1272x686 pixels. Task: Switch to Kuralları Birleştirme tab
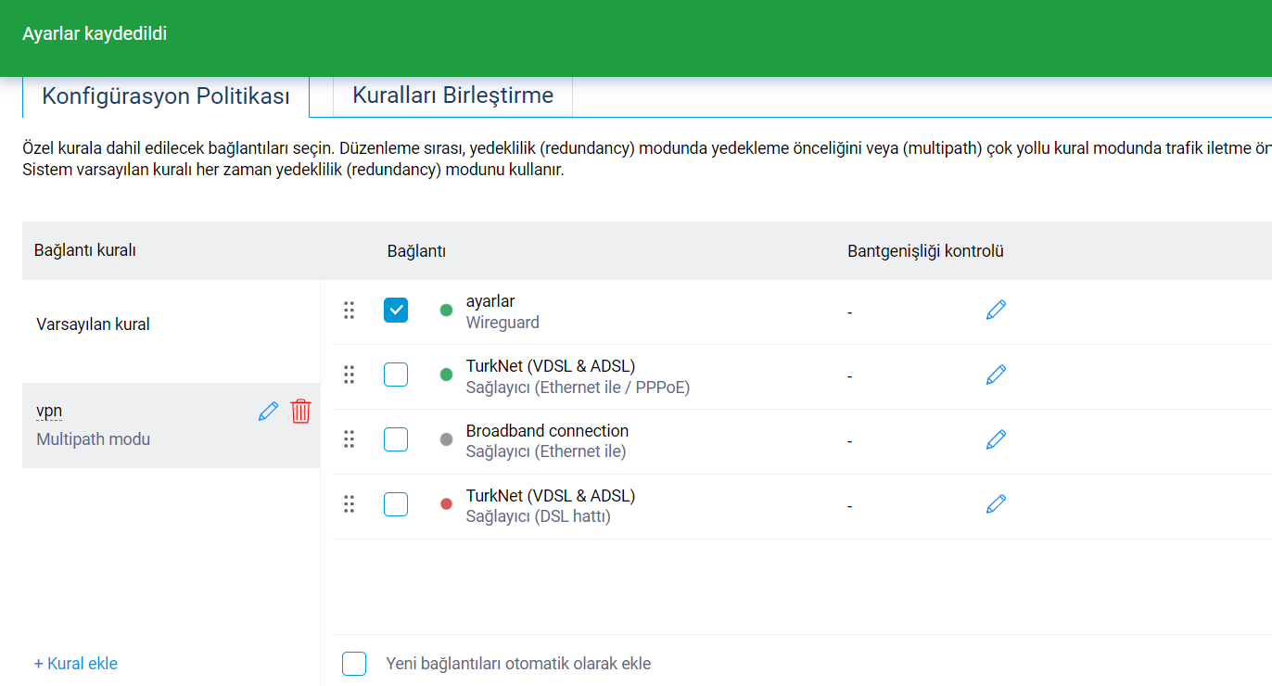tap(452, 95)
